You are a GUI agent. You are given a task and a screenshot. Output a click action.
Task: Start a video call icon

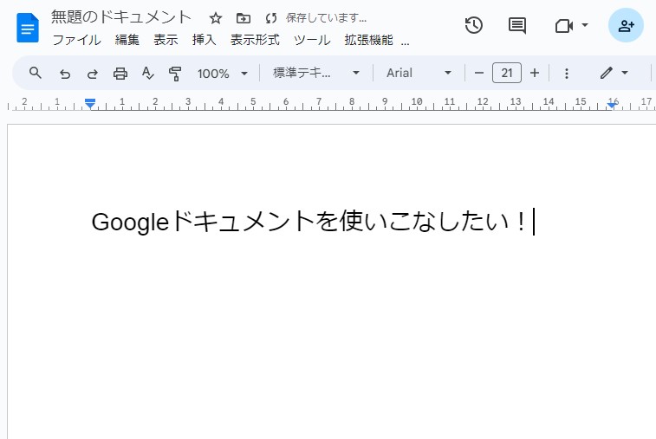click(563, 26)
